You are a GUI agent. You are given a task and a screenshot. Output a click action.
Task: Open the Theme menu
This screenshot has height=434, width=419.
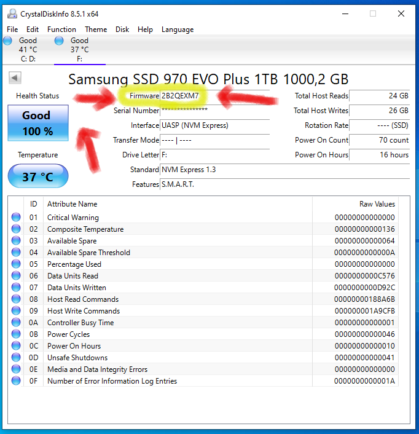pyautogui.click(x=96, y=30)
